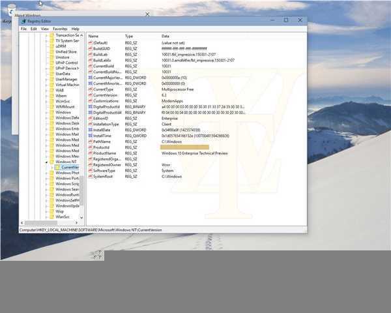Click the 'Multiprocessor Free' data cell
The image size is (391, 313).
[177, 89]
